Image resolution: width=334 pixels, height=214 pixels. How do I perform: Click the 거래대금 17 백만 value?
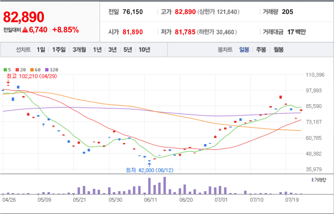(x=296, y=32)
